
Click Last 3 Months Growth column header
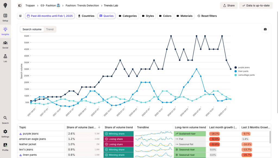[256, 127]
